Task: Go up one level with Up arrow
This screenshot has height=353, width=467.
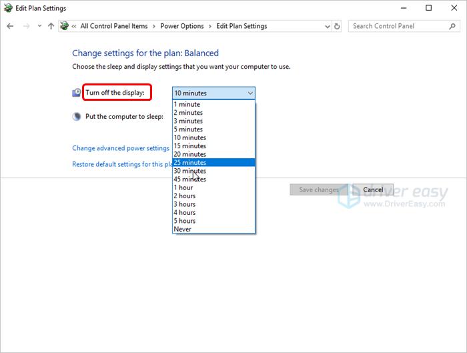Action: coord(51,26)
